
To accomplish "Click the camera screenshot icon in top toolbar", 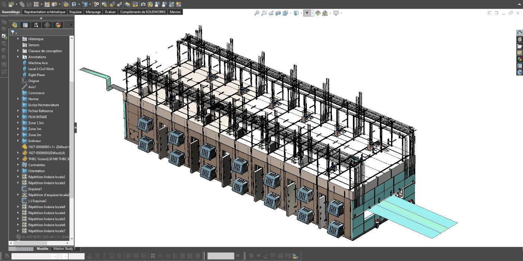I will click(x=143, y=4).
